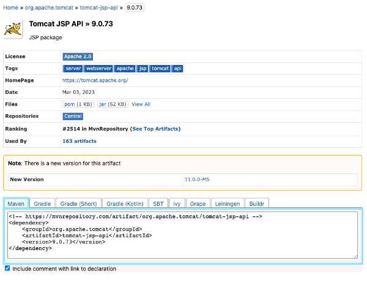Select the api tag
Viewport: 367px width, 282px height.
point(177,69)
